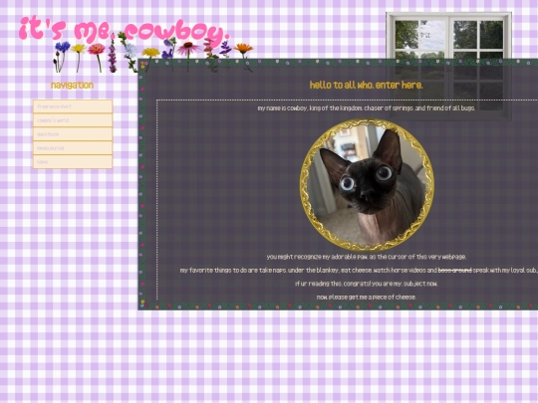Click the 'hello to all who enter here.' heading
The height and width of the screenshot is (403, 538).
click(366, 85)
